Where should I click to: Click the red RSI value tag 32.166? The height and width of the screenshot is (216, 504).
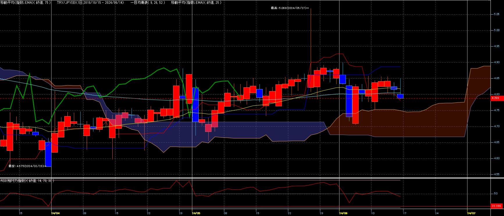coord(496,206)
